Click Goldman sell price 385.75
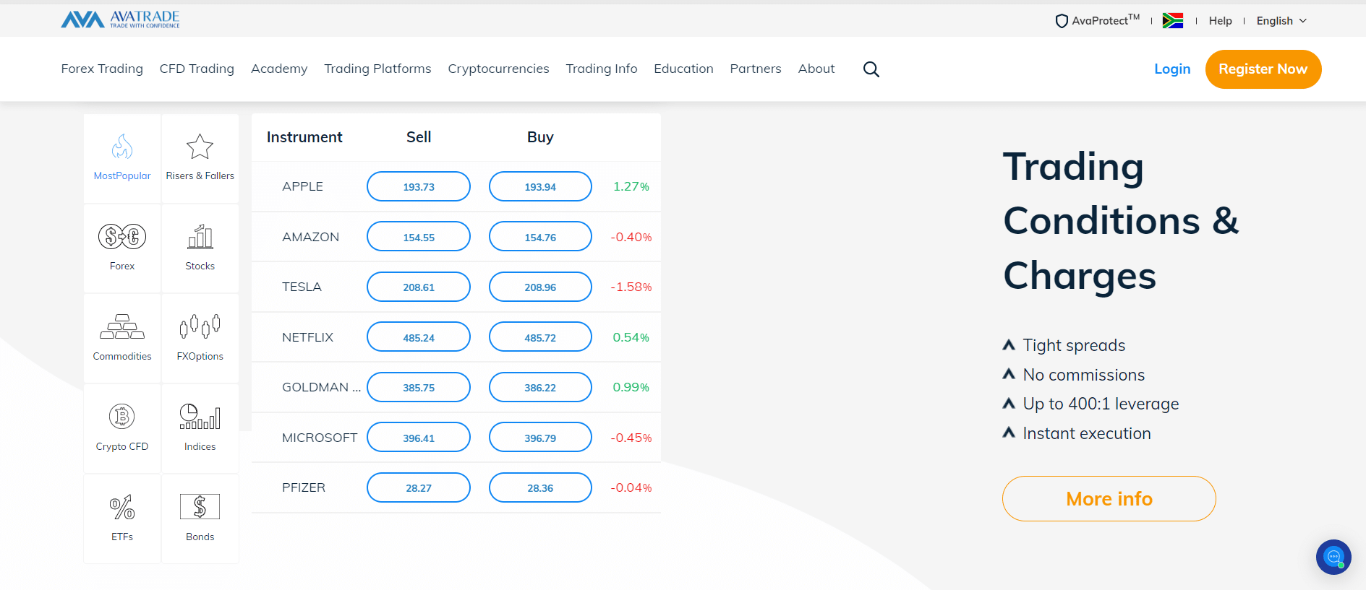This screenshot has width=1366, height=590. (x=419, y=387)
